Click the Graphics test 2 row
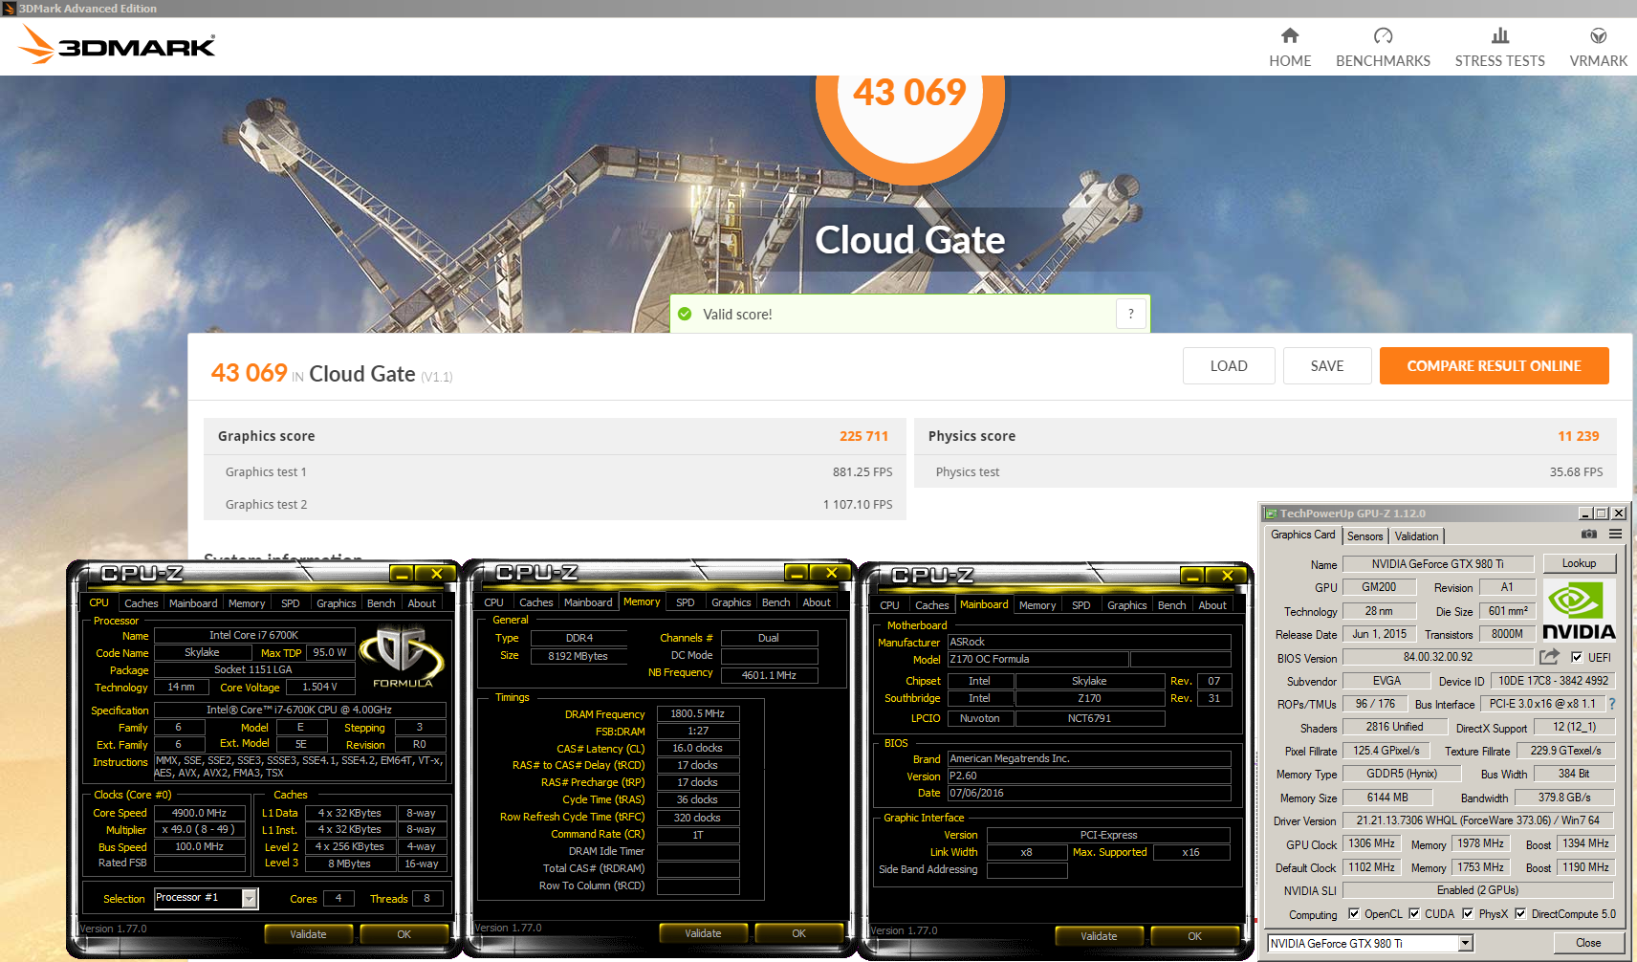1637x962 pixels. pos(555,504)
